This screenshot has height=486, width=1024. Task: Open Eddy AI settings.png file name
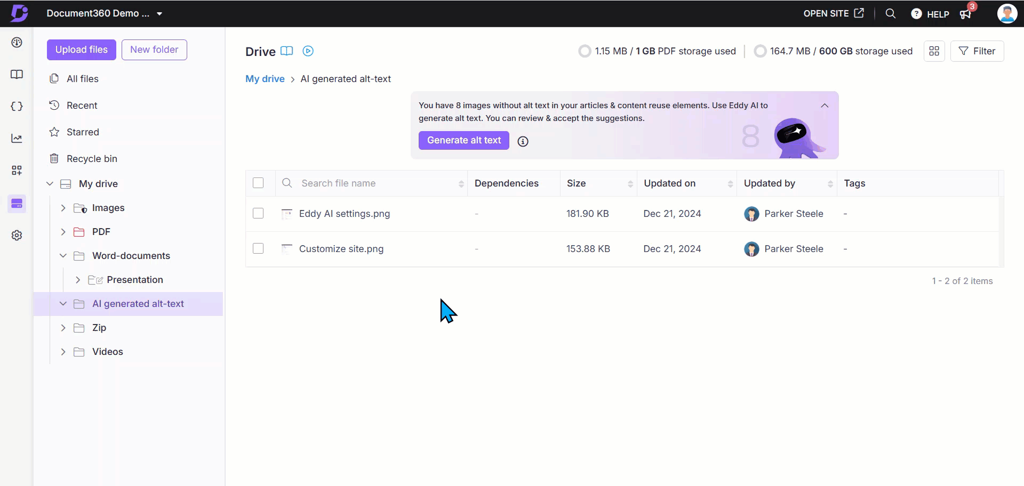345,214
